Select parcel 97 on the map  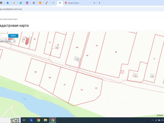pyautogui.click(x=65, y=85)
